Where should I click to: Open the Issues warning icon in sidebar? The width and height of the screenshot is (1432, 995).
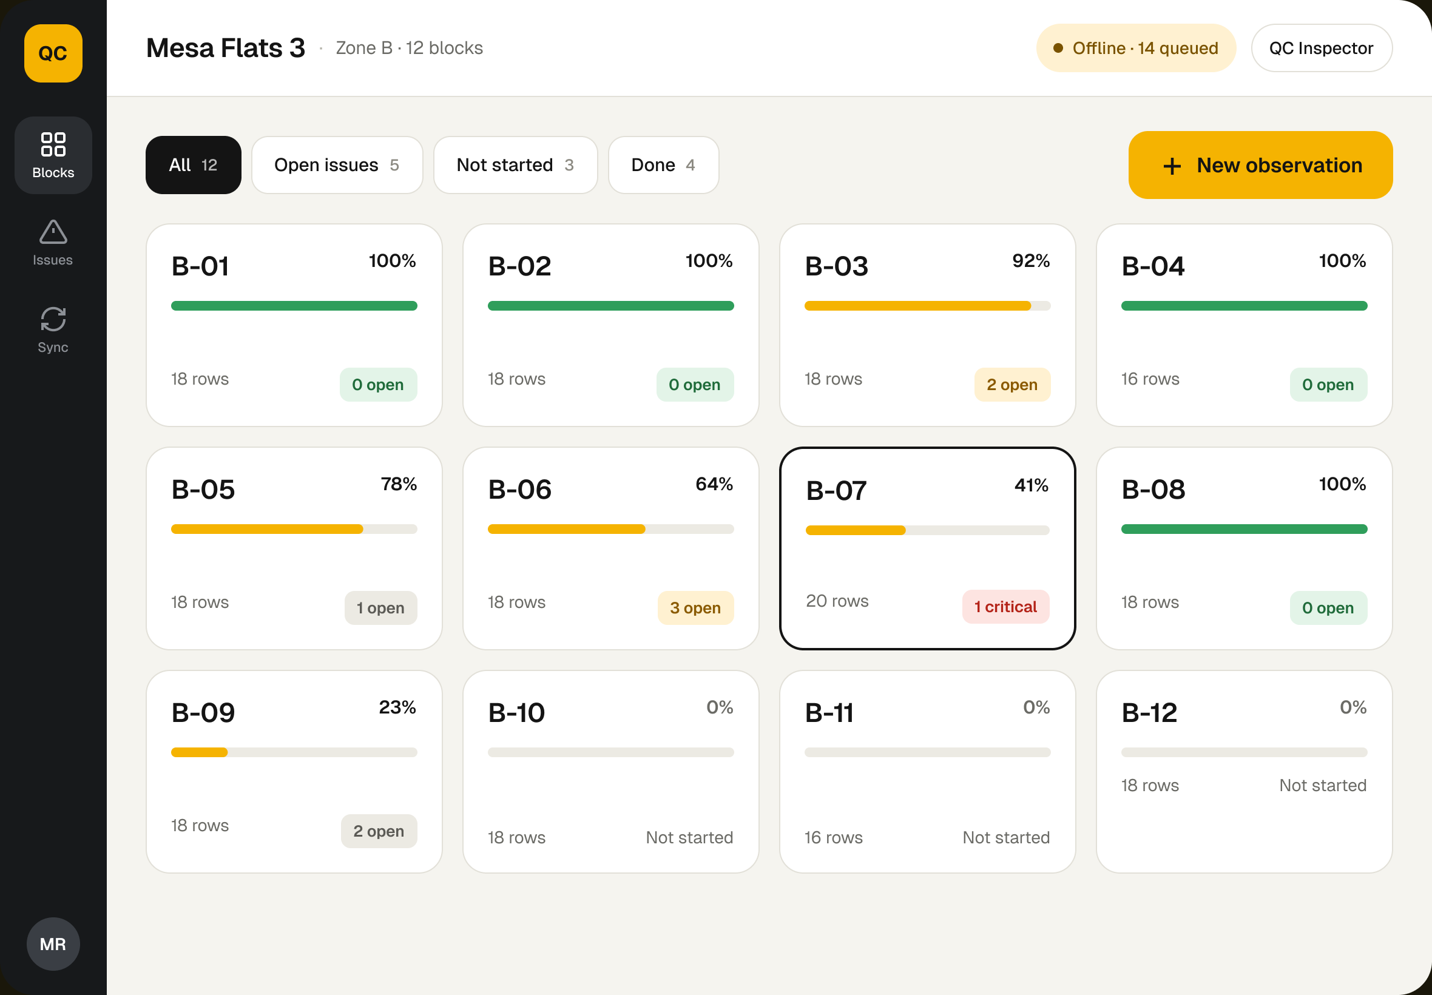pos(53,231)
